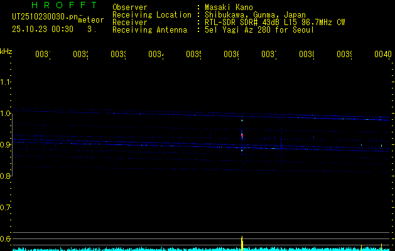This screenshot has height=251, width=395.
Task: Click the tall yellow peak in power graph
Action: pyautogui.click(x=242, y=243)
